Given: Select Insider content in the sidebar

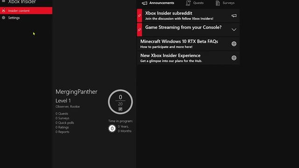Looking at the screenshot, I should point(26,11).
